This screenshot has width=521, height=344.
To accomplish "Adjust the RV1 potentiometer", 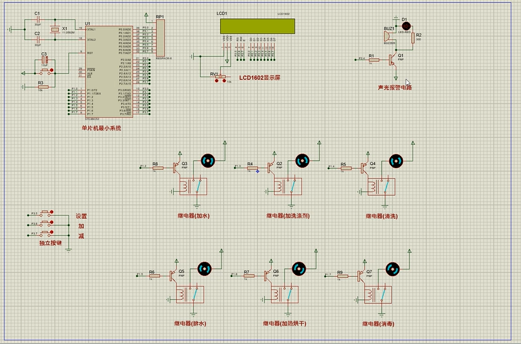I will pyautogui.click(x=219, y=77).
